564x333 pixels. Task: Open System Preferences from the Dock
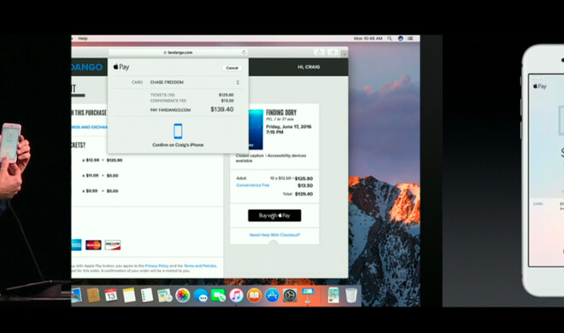coord(290,295)
